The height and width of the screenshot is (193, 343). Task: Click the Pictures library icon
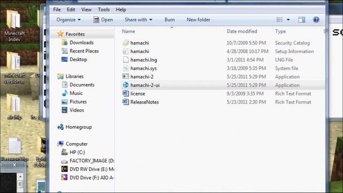pyautogui.click(x=64, y=102)
